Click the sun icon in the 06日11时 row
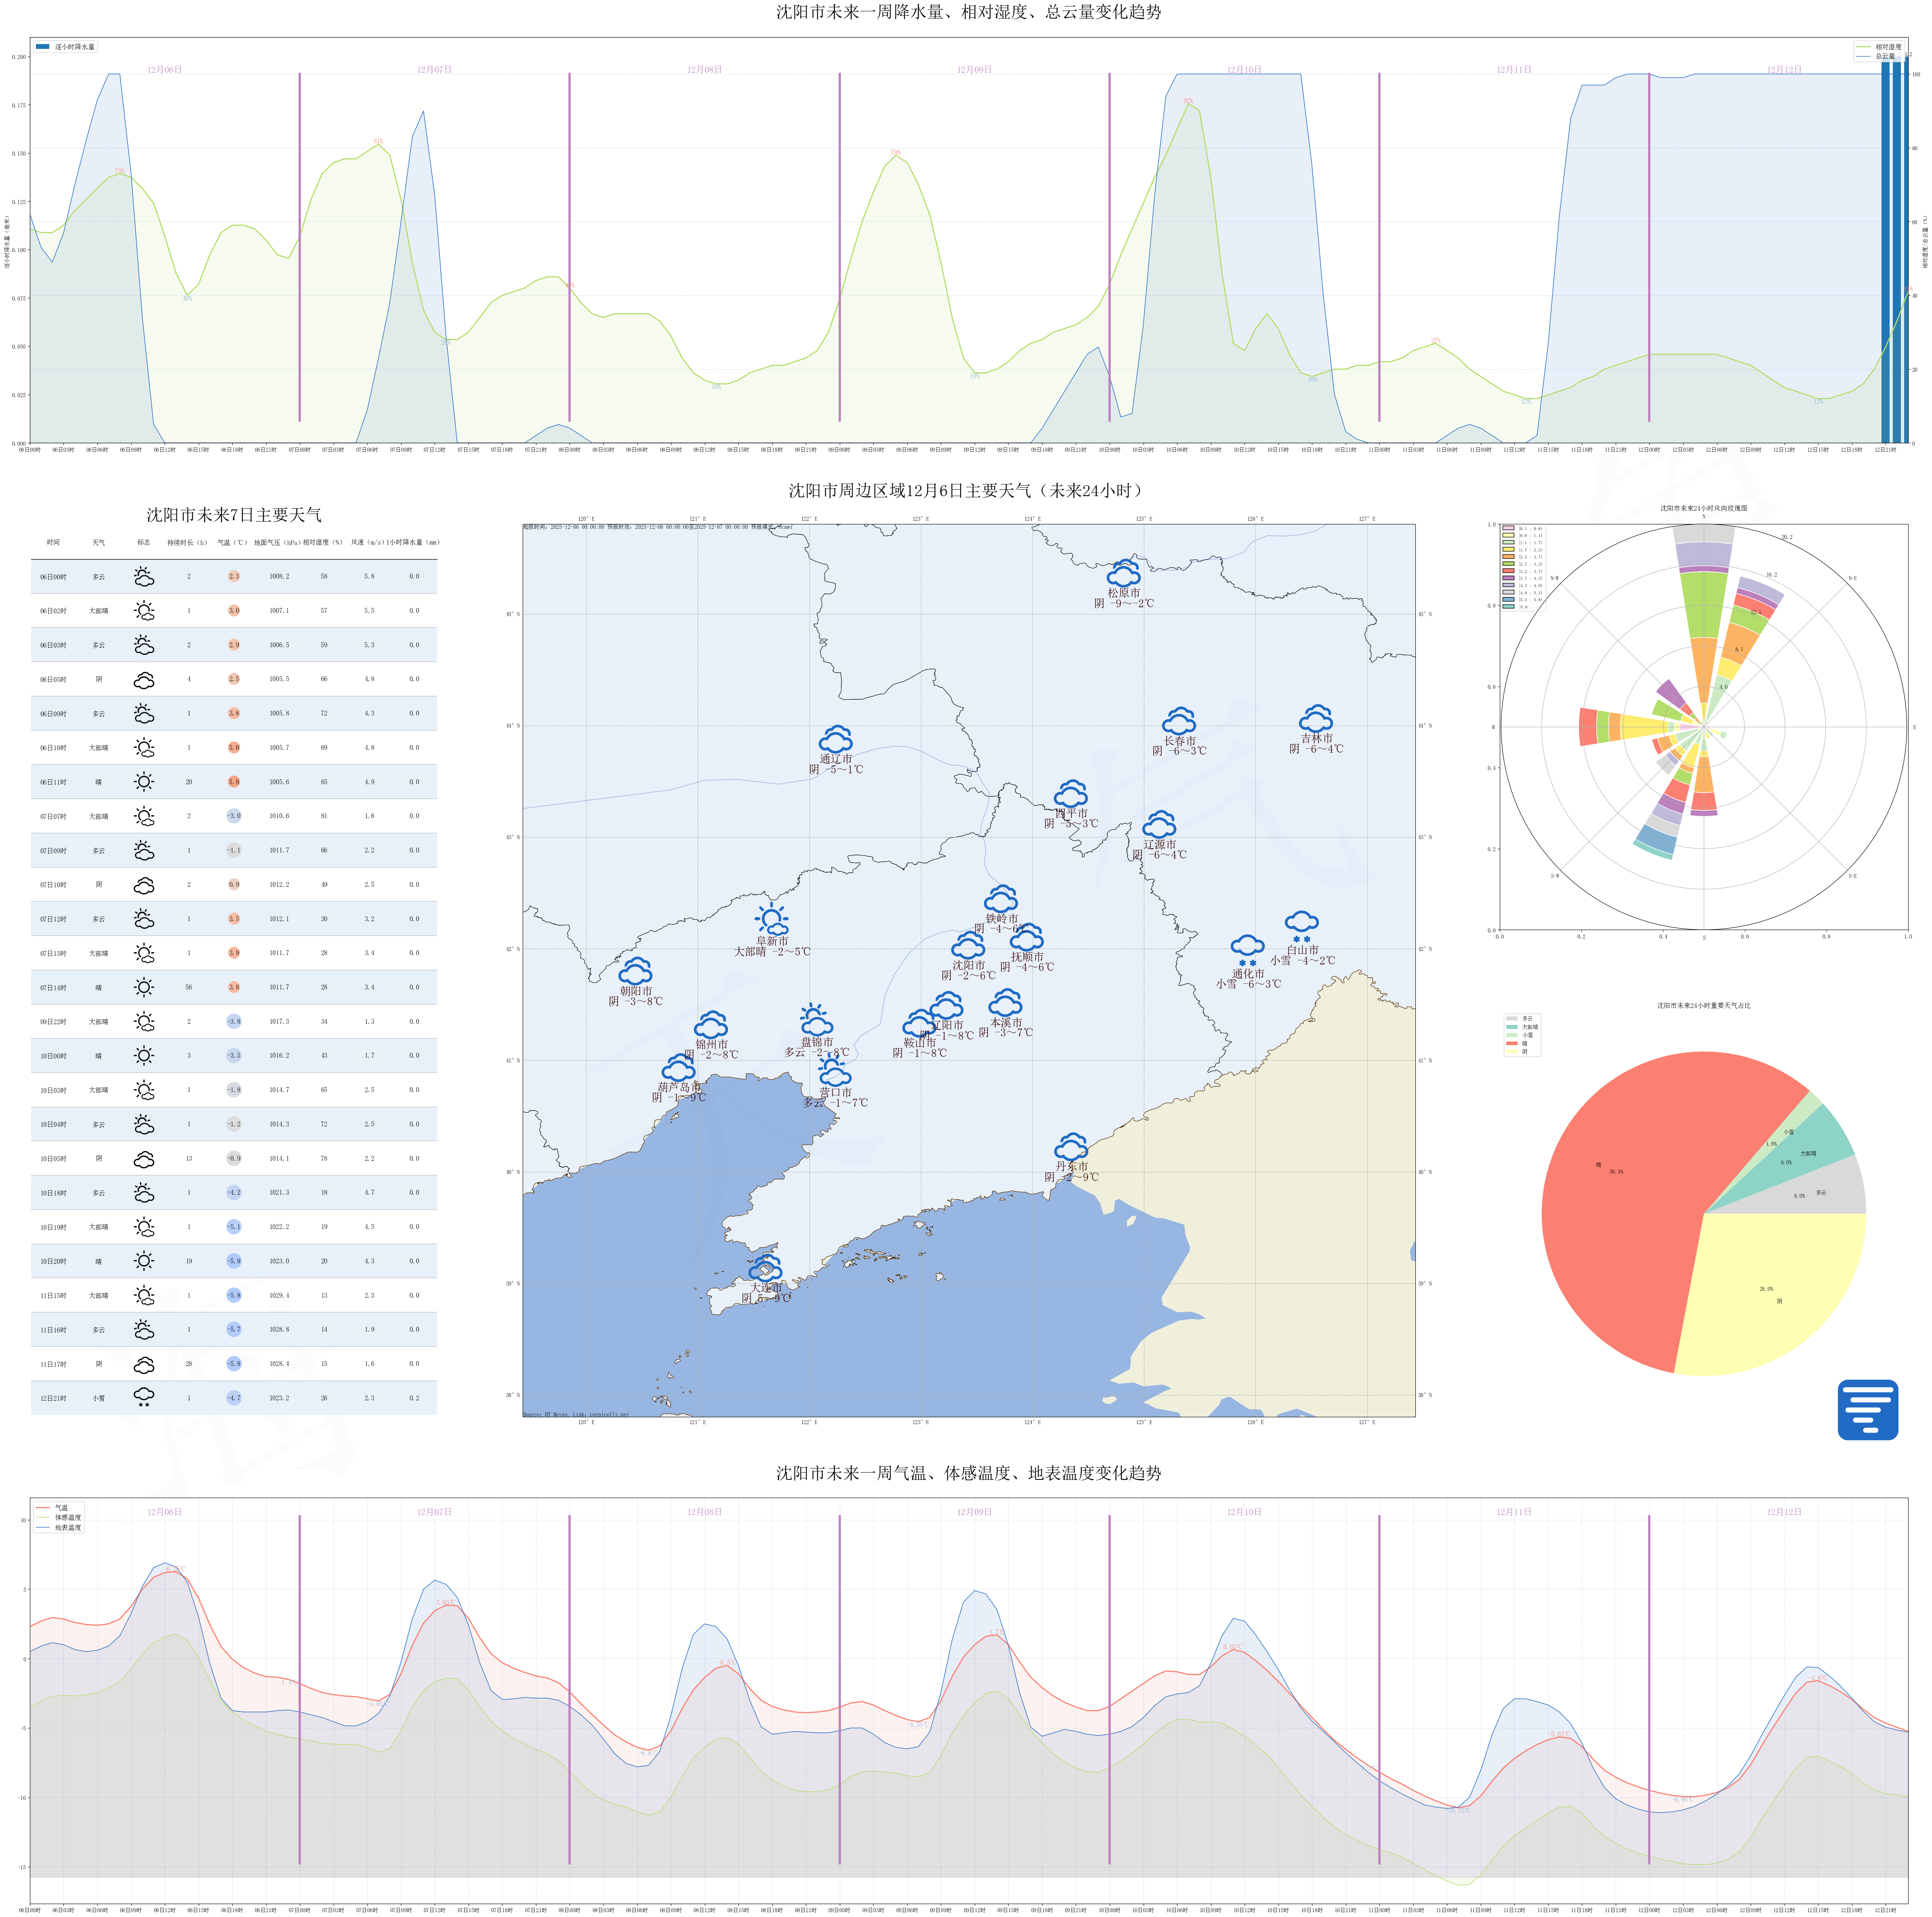Image resolution: width=1932 pixels, height=1917 pixels. tap(144, 782)
